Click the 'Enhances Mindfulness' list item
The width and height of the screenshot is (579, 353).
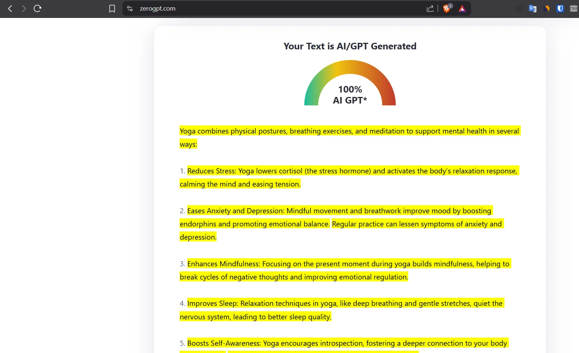(345, 270)
